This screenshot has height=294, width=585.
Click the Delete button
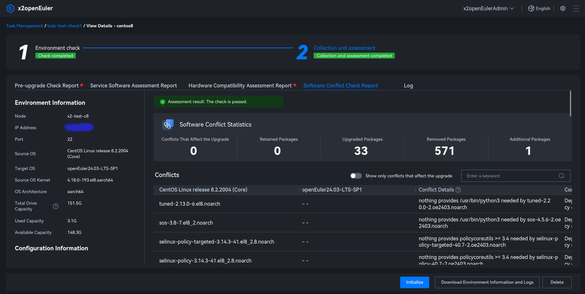point(557,282)
